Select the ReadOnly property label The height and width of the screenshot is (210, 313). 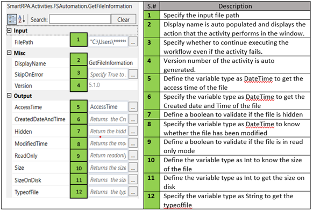pyautogui.click(x=26, y=156)
